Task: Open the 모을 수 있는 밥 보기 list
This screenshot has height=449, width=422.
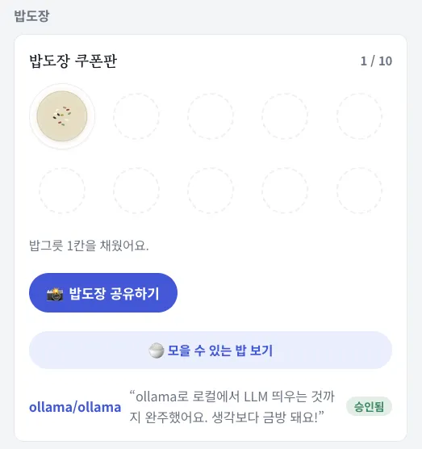Action: point(211,350)
